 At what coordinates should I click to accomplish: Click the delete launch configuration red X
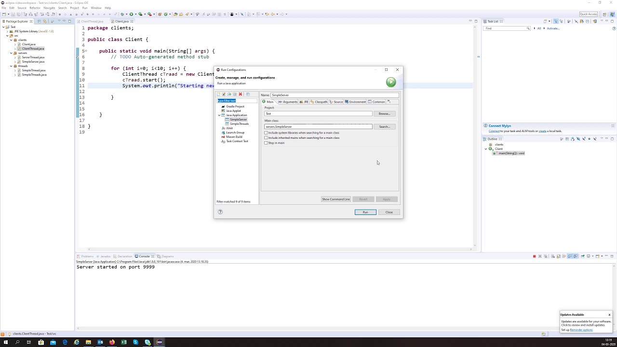click(240, 94)
